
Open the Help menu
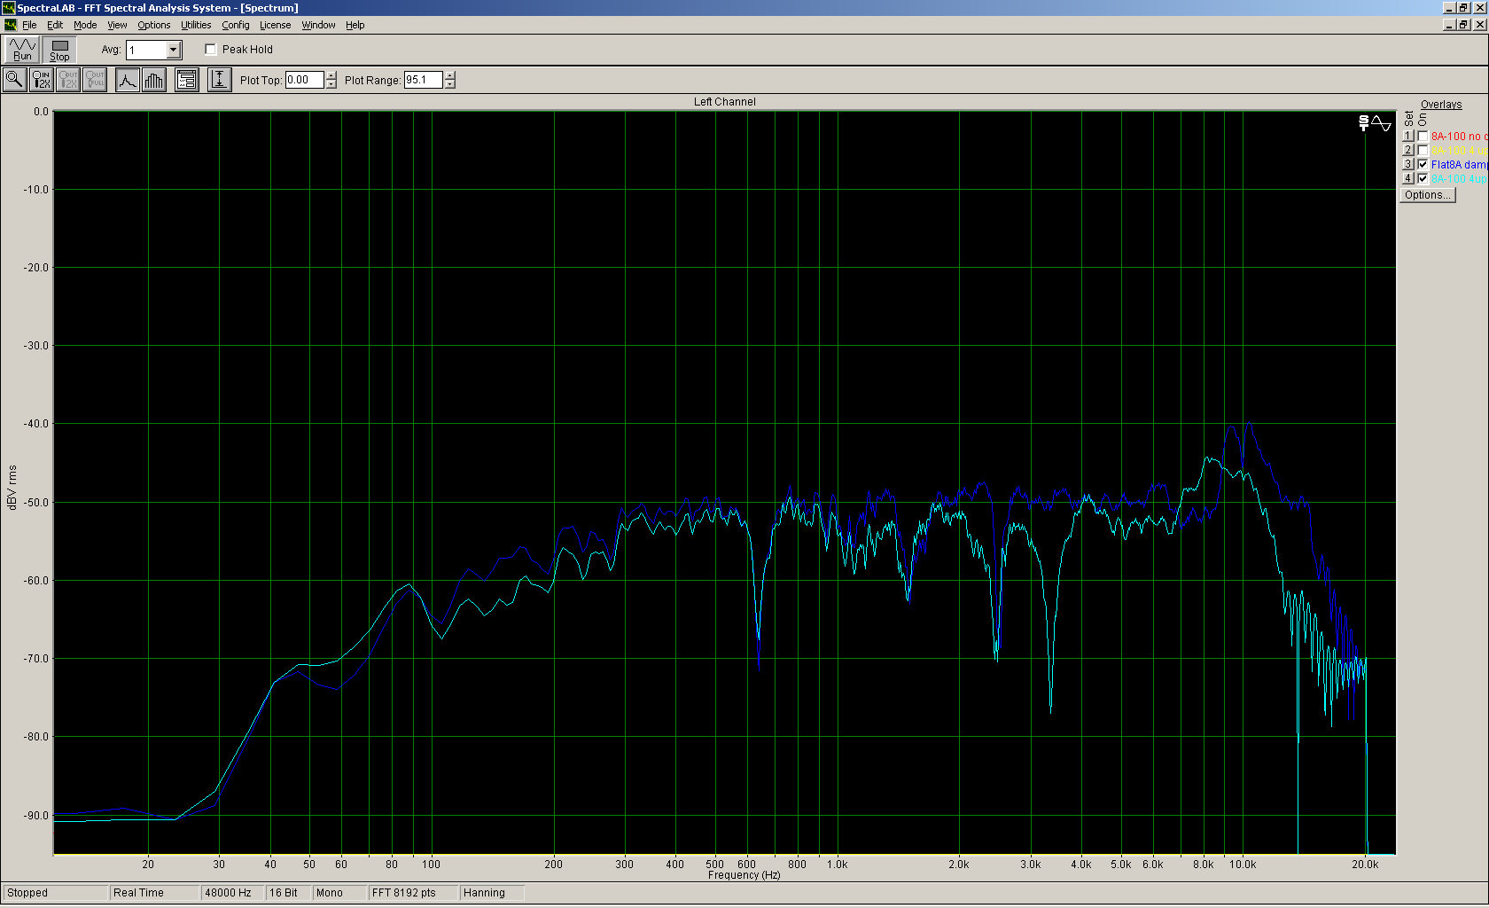click(x=355, y=25)
